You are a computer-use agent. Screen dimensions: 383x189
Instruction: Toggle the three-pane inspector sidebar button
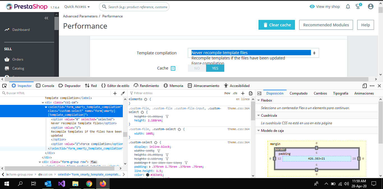click(x=259, y=93)
